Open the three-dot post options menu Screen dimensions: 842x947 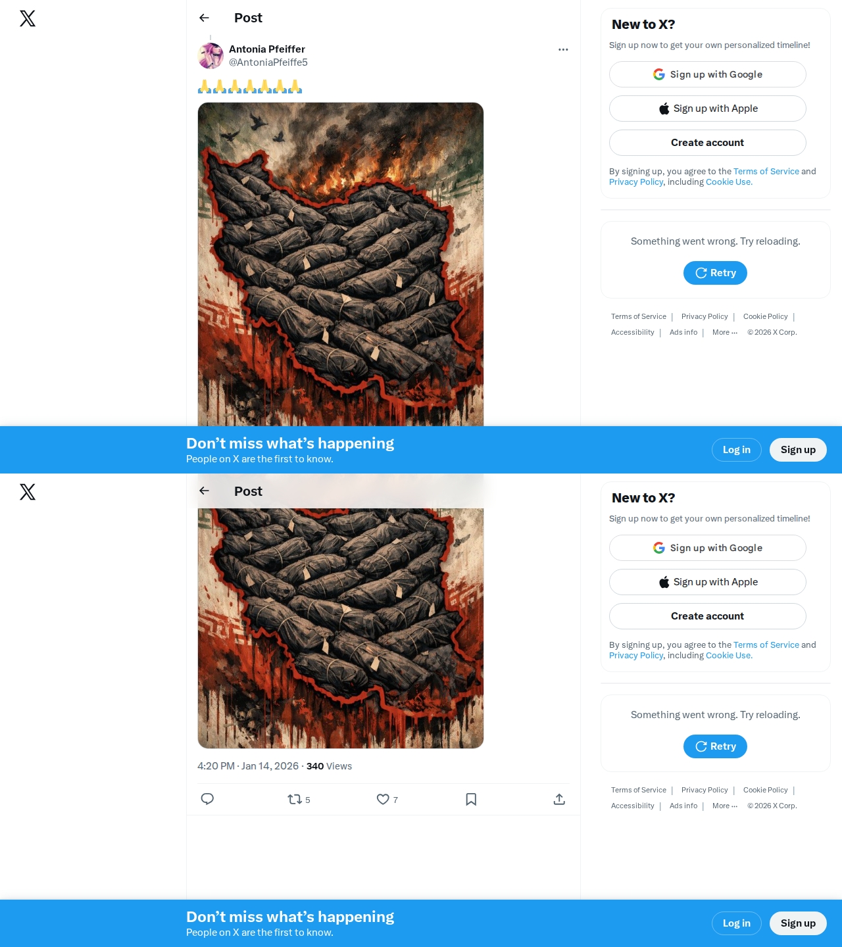click(563, 49)
